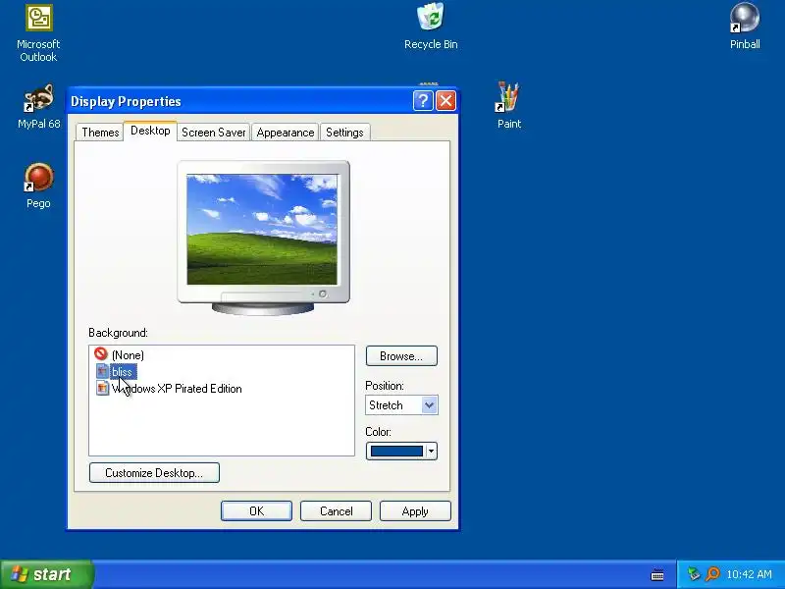Click the Apply button

[x=415, y=510]
